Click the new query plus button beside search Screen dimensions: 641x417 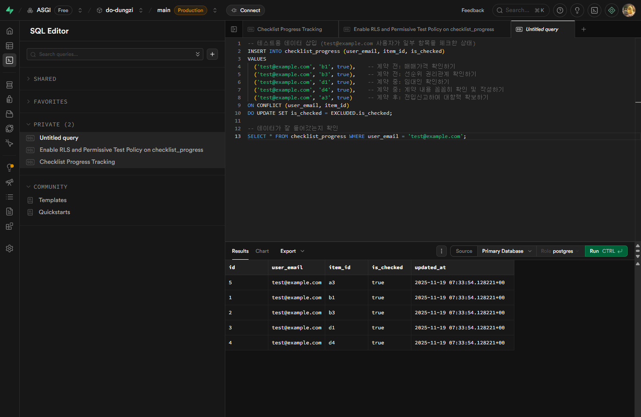212,54
